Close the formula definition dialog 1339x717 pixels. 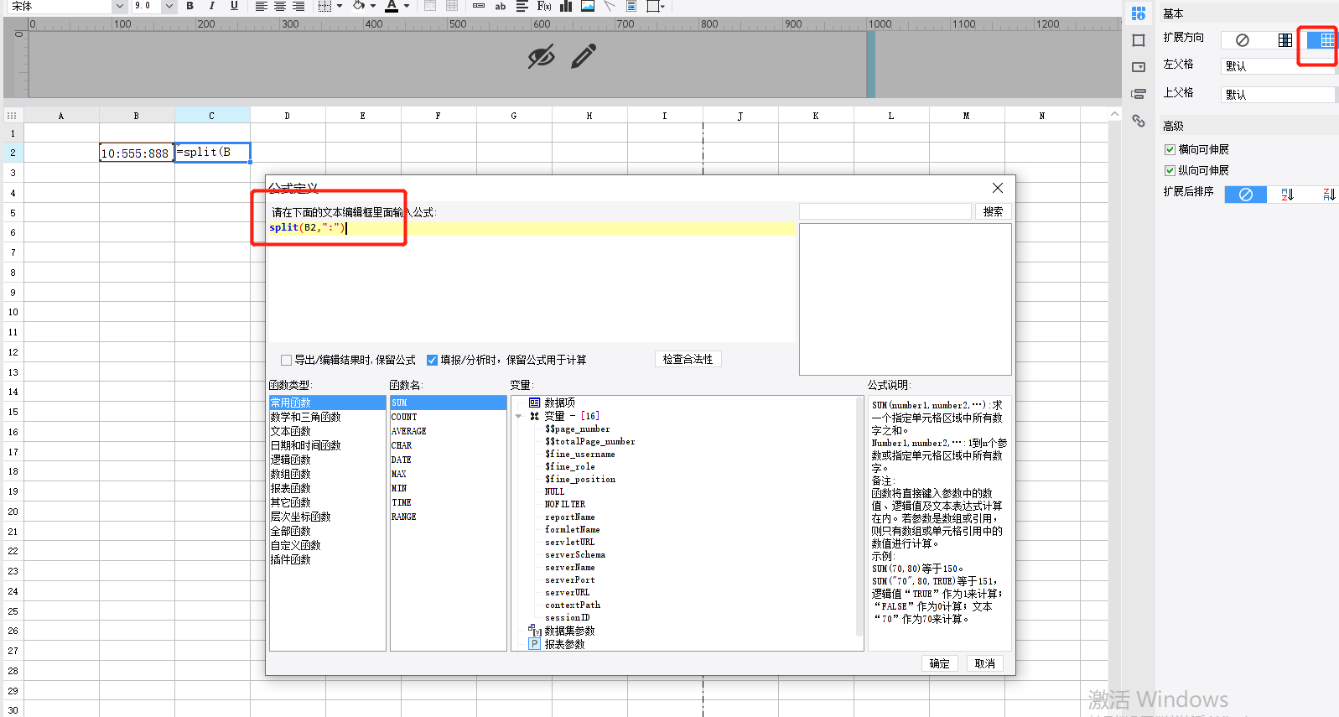998,188
